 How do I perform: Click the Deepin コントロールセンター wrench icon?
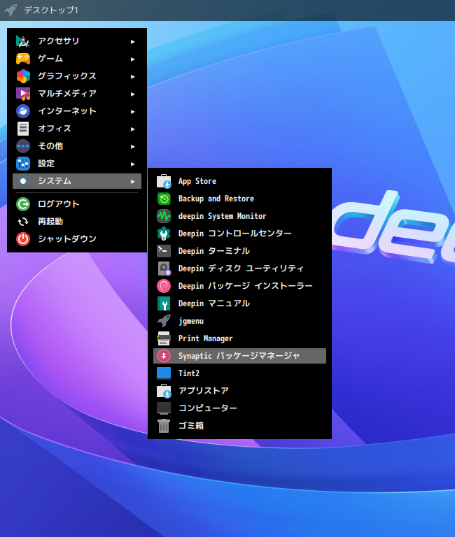pos(164,234)
